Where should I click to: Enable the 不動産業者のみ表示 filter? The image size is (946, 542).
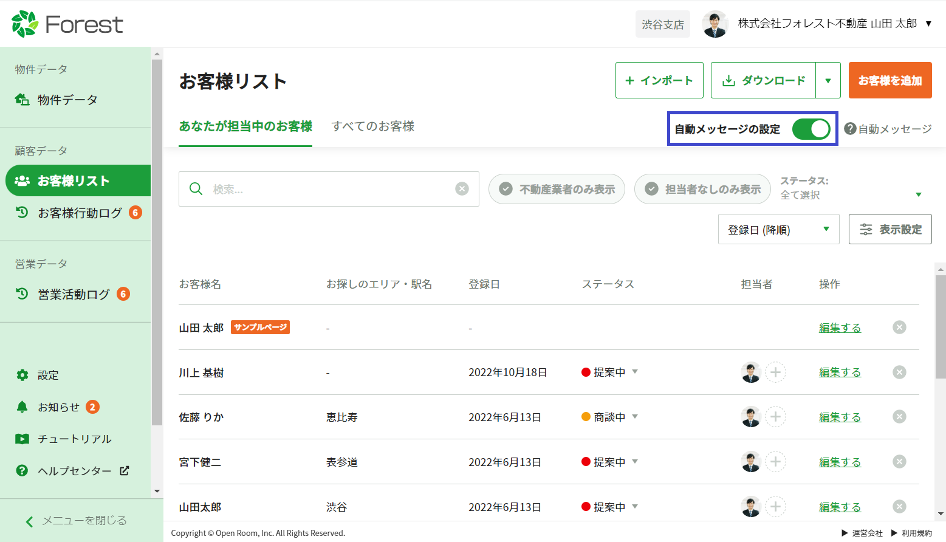pyautogui.click(x=557, y=189)
